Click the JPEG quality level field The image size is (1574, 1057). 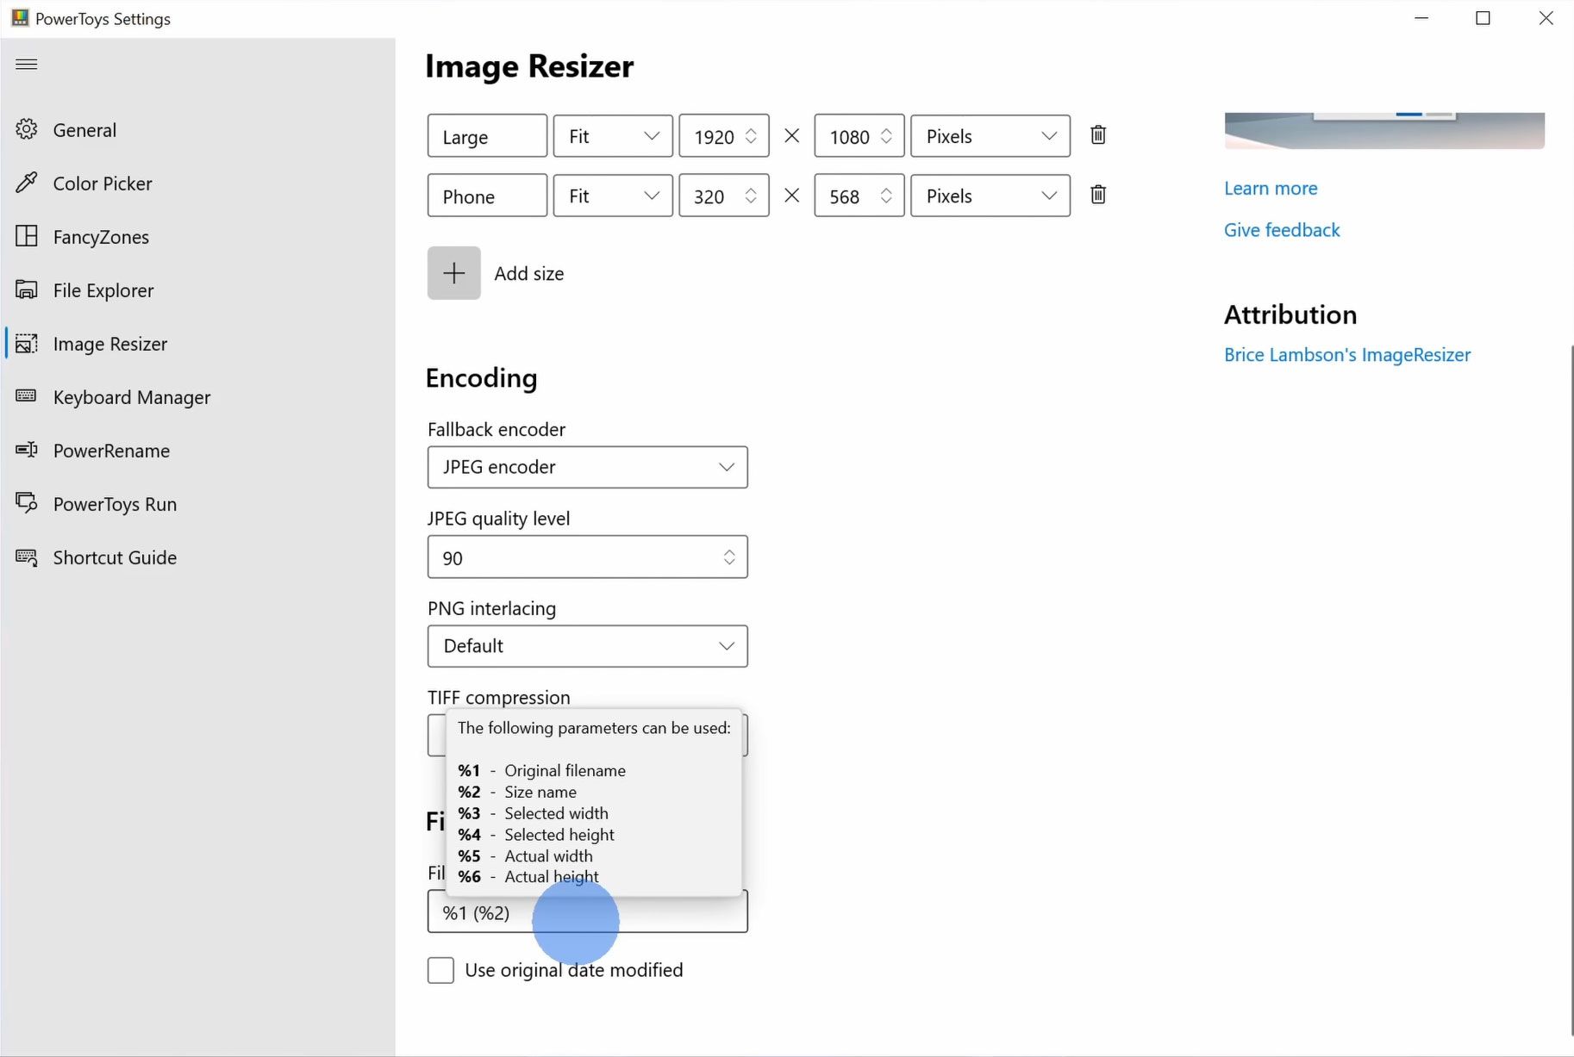coord(587,557)
